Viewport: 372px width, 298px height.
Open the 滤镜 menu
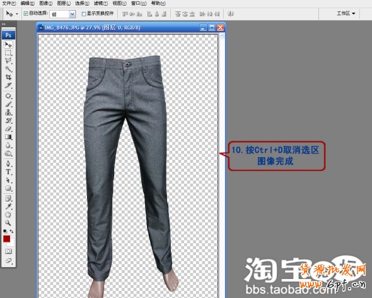[101, 3]
